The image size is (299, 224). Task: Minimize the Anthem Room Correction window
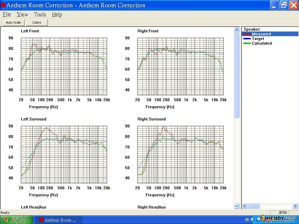(x=274, y=5)
